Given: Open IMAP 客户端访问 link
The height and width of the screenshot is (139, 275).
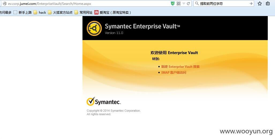Looking at the screenshot, I should point(174,73).
